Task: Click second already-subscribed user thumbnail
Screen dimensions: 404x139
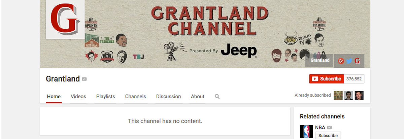Action: pos(348,95)
